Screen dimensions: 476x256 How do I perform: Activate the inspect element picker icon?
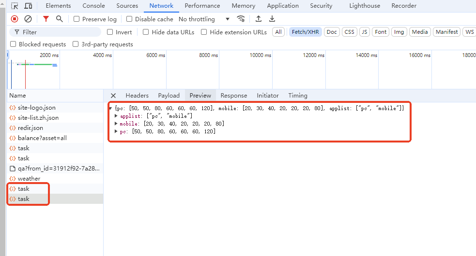coord(14,6)
